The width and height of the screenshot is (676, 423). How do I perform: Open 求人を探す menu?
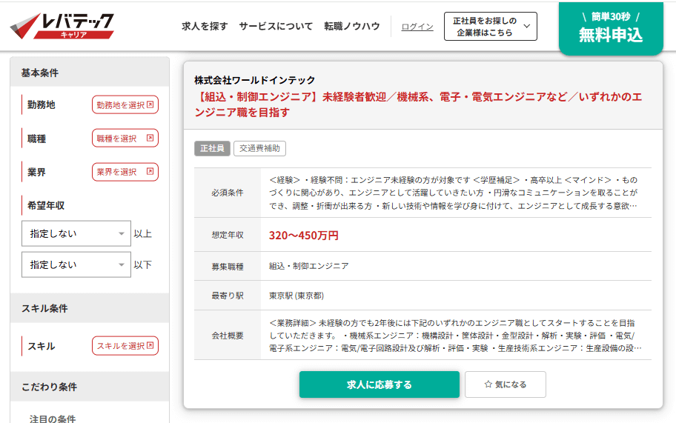tap(205, 26)
